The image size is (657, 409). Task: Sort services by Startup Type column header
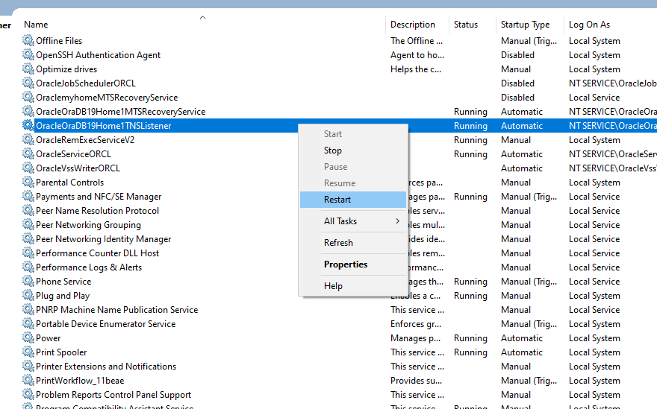click(x=525, y=25)
